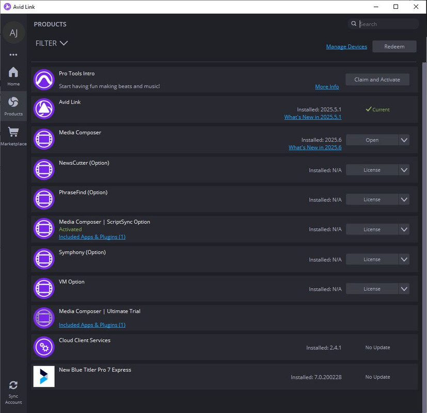The height and width of the screenshot is (413, 427).
Task: Click the Cloud Client Services gear icon
Action: (44, 347)
